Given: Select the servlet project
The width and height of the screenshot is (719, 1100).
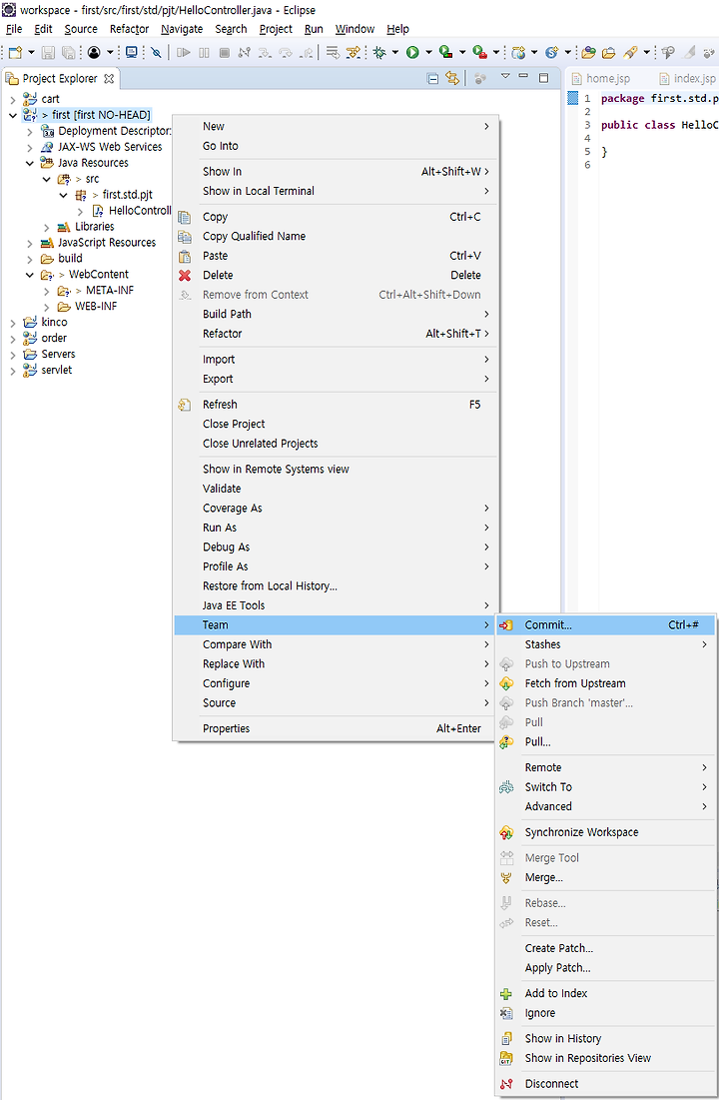Looking at the screenshot, I should pos(56,371).
